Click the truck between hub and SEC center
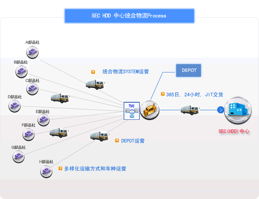Screen dimensions: 259x199 click(x=190, y=109)
